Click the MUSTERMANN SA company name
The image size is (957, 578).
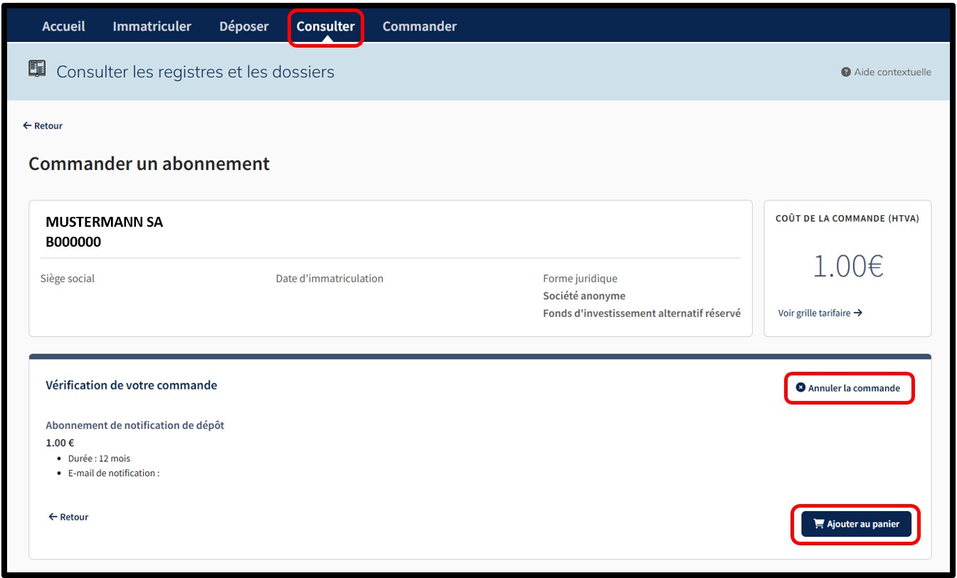(104, 222)
